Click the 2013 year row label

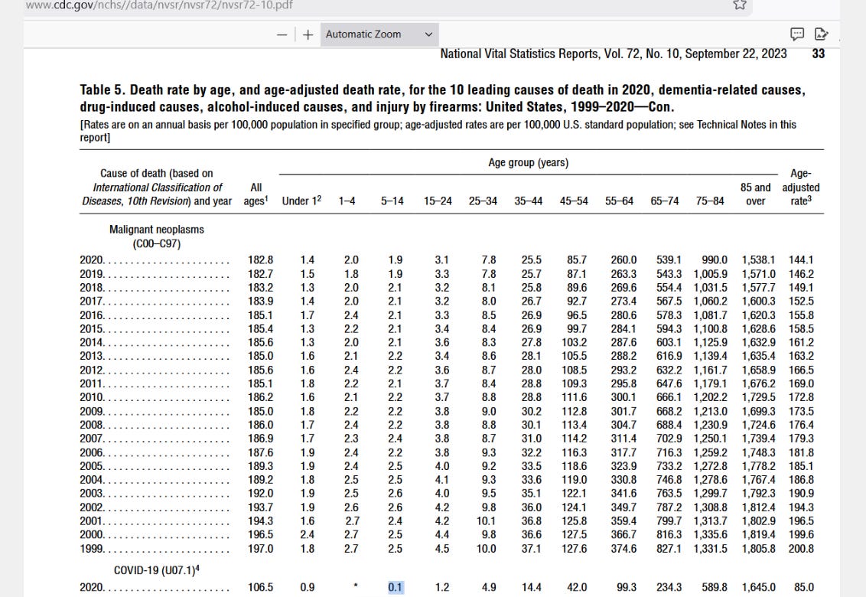coord(92,356)
